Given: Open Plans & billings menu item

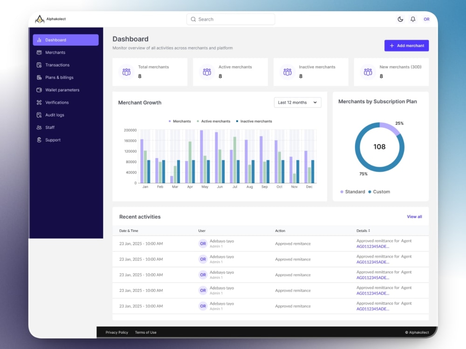Looking at the screenshot, I should pos(66,77).
